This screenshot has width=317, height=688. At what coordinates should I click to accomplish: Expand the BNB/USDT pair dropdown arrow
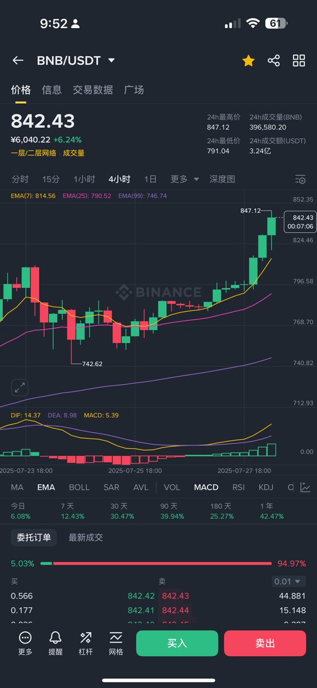click(111, 60)
